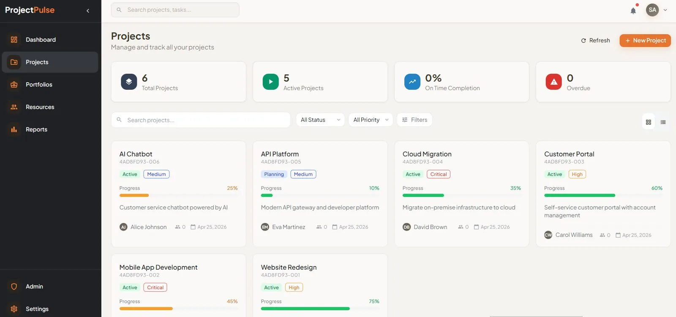The height and width of the screenshot is (317, 676).
Task: Click the Total Projects layers icon
Action: tap(129, 82)
